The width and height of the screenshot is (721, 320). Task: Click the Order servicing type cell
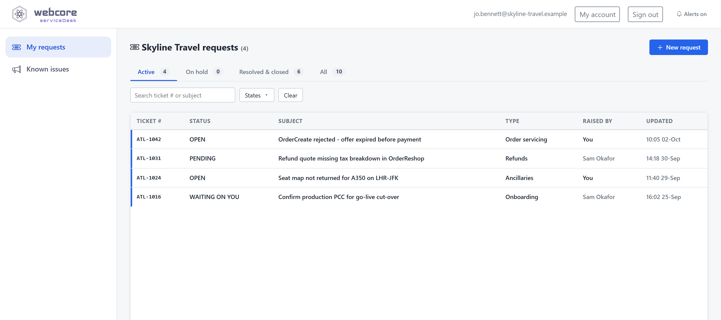526,139
